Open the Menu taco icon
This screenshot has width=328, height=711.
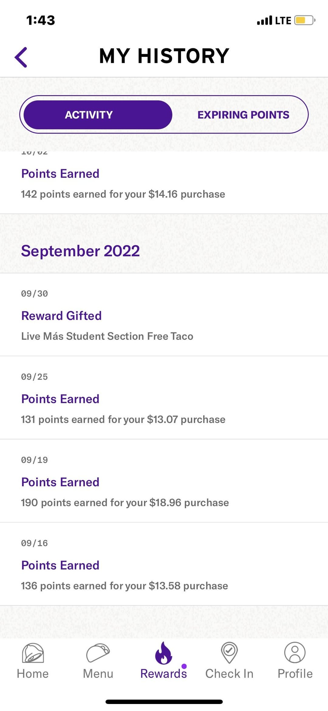click(x=98, y=653)
